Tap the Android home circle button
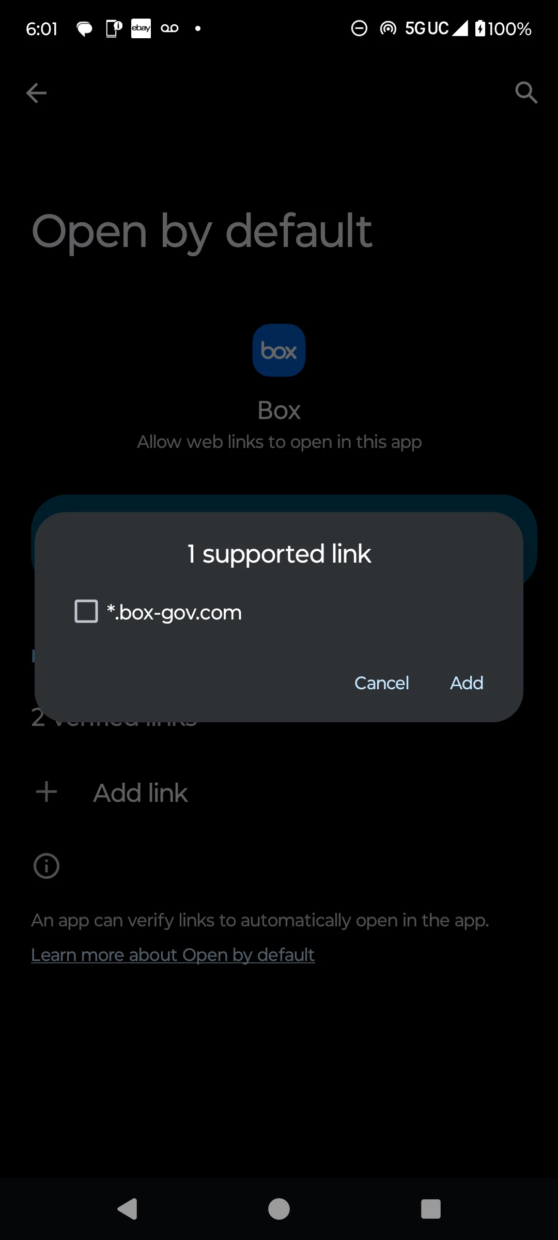The width and height of the screenshot is (558, 1240). coord(279,1209)
